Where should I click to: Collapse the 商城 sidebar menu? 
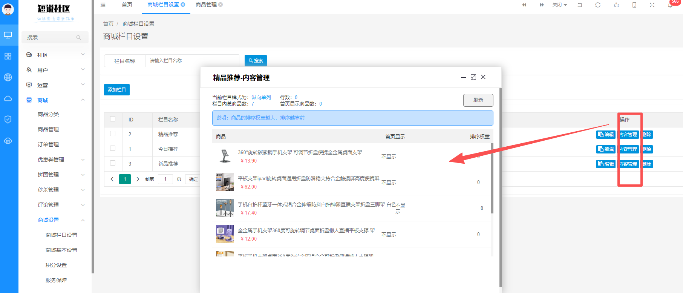83,100
